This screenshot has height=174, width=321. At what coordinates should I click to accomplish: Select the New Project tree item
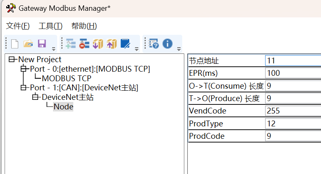(x=40, y=59)
